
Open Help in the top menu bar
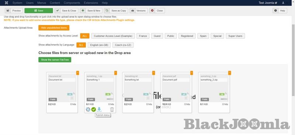click(105, 3)
